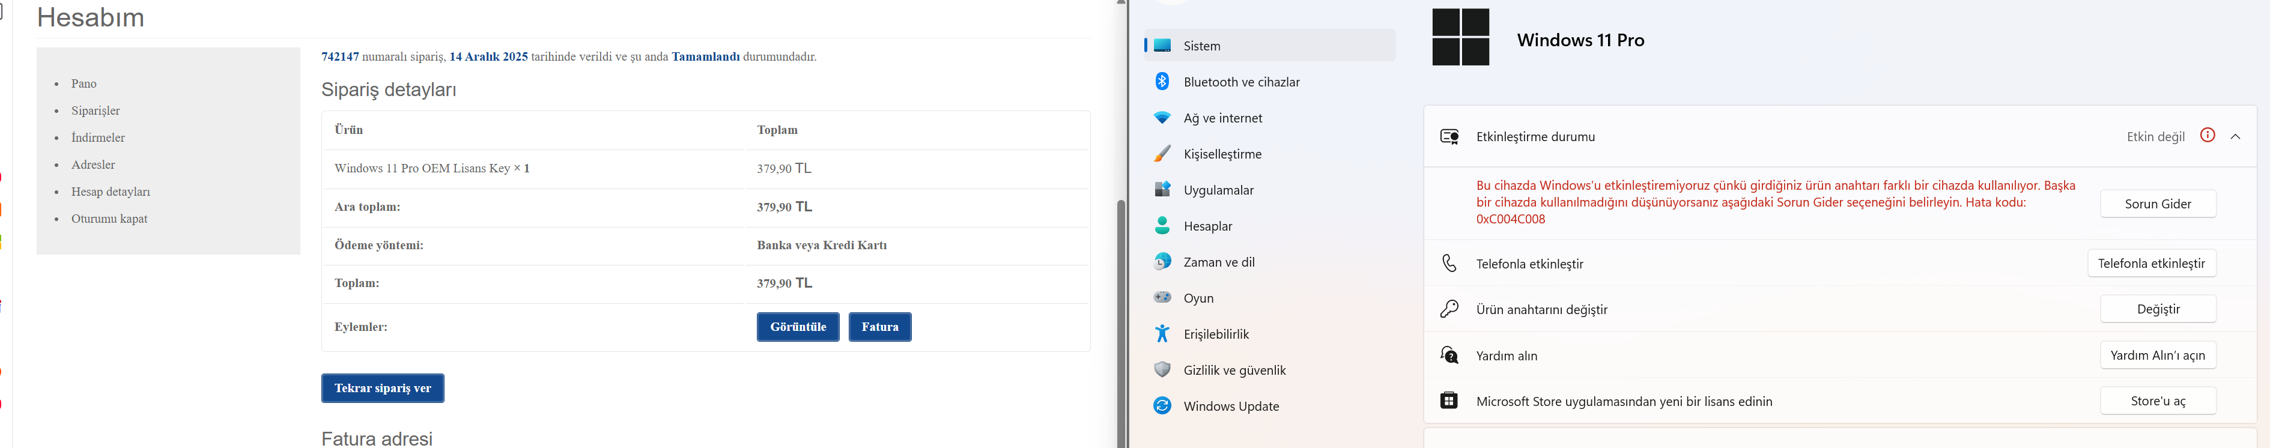This screenshot has height=448, width=2270.
Task: Collapse the Etkinleştirme durumu section chevron
Action: point(2236,136)
